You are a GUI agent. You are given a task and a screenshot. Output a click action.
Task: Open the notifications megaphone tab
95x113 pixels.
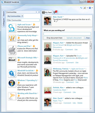(x=55, y=12)
